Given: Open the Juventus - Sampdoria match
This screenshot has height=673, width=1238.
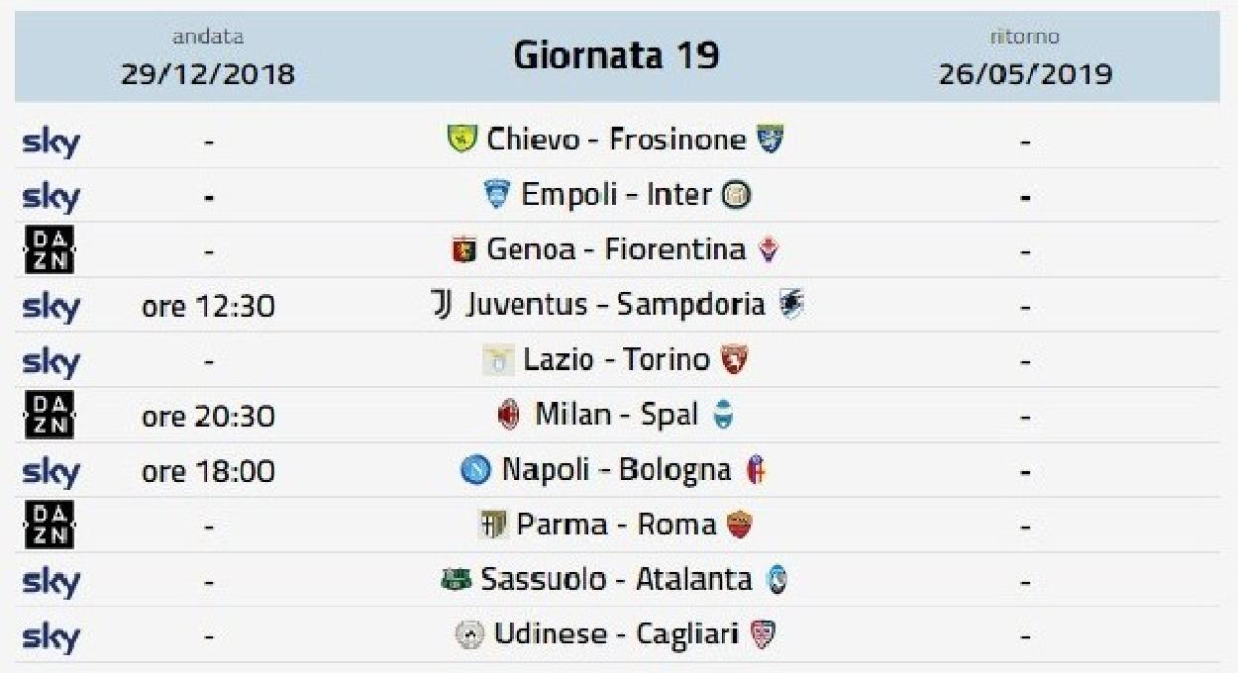Looking at the screenshot, I should point(616,305).
